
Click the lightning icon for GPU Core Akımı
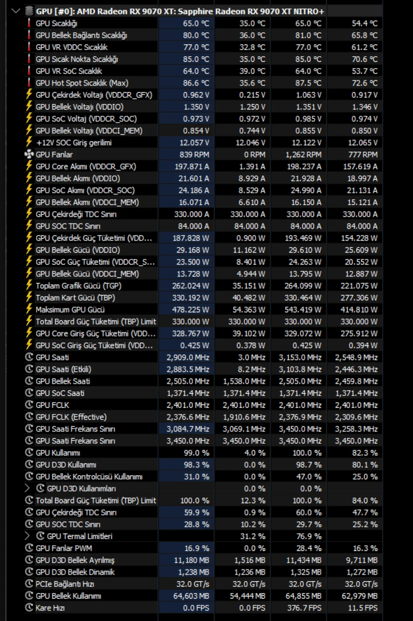point(29,166)
